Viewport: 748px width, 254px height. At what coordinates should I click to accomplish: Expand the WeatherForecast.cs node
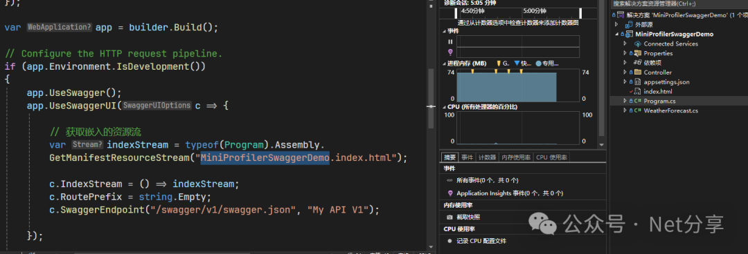point(625,110)
